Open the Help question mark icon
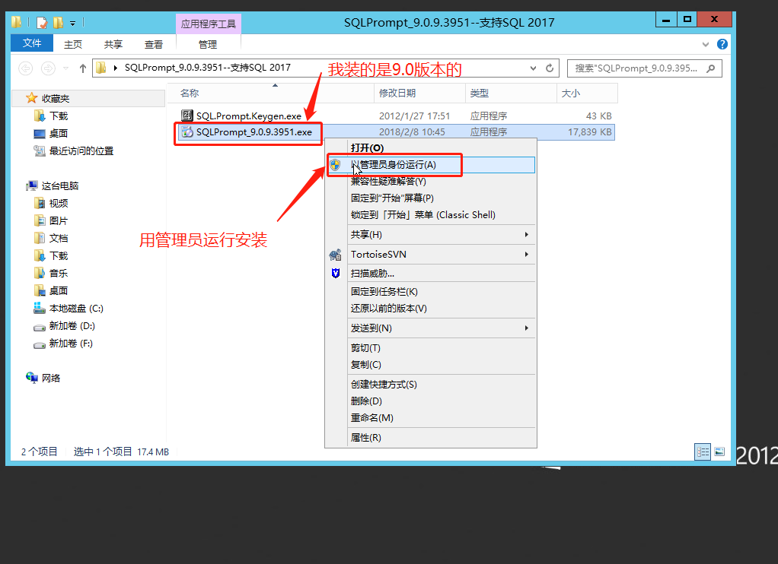This screenshot has width=778, height=564. tap(722, 44)
